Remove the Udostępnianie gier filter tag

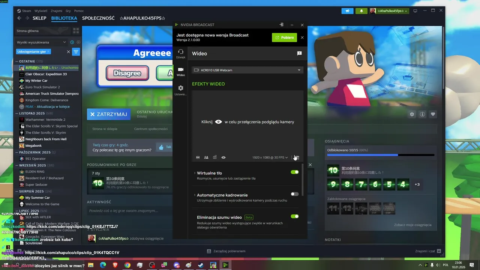point(49,52)
